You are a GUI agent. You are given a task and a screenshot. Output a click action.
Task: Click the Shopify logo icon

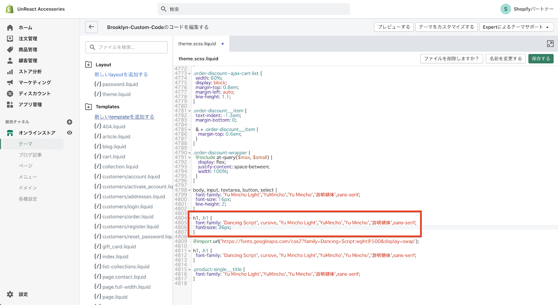pyautogui.click(x=9, y=9)
